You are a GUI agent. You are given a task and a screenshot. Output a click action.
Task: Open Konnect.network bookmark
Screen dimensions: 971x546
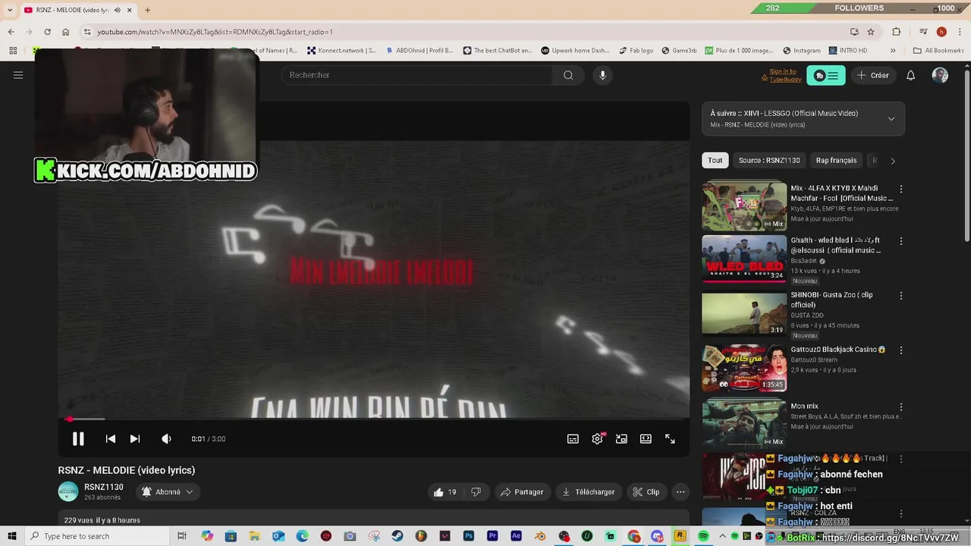[x=341, y=51]
